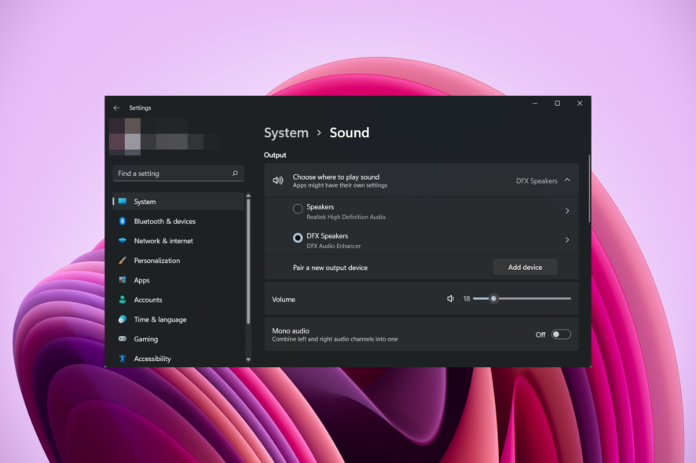Open DFX Speakers properties chevron
Screen dimensions: 696x463
567,240
